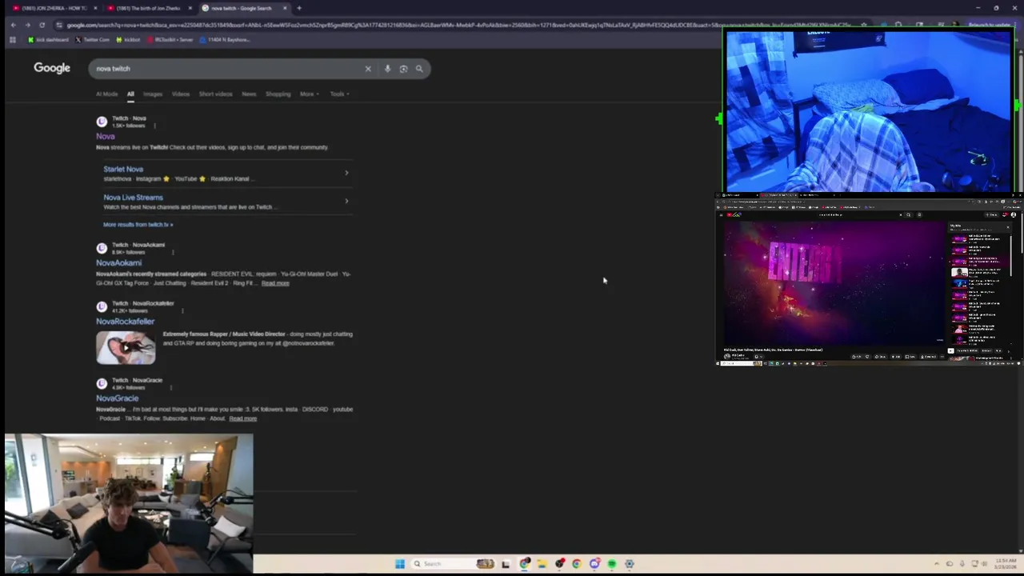
Task: Show hidden system tray icons chevron
Action: (x=937, y=564)
